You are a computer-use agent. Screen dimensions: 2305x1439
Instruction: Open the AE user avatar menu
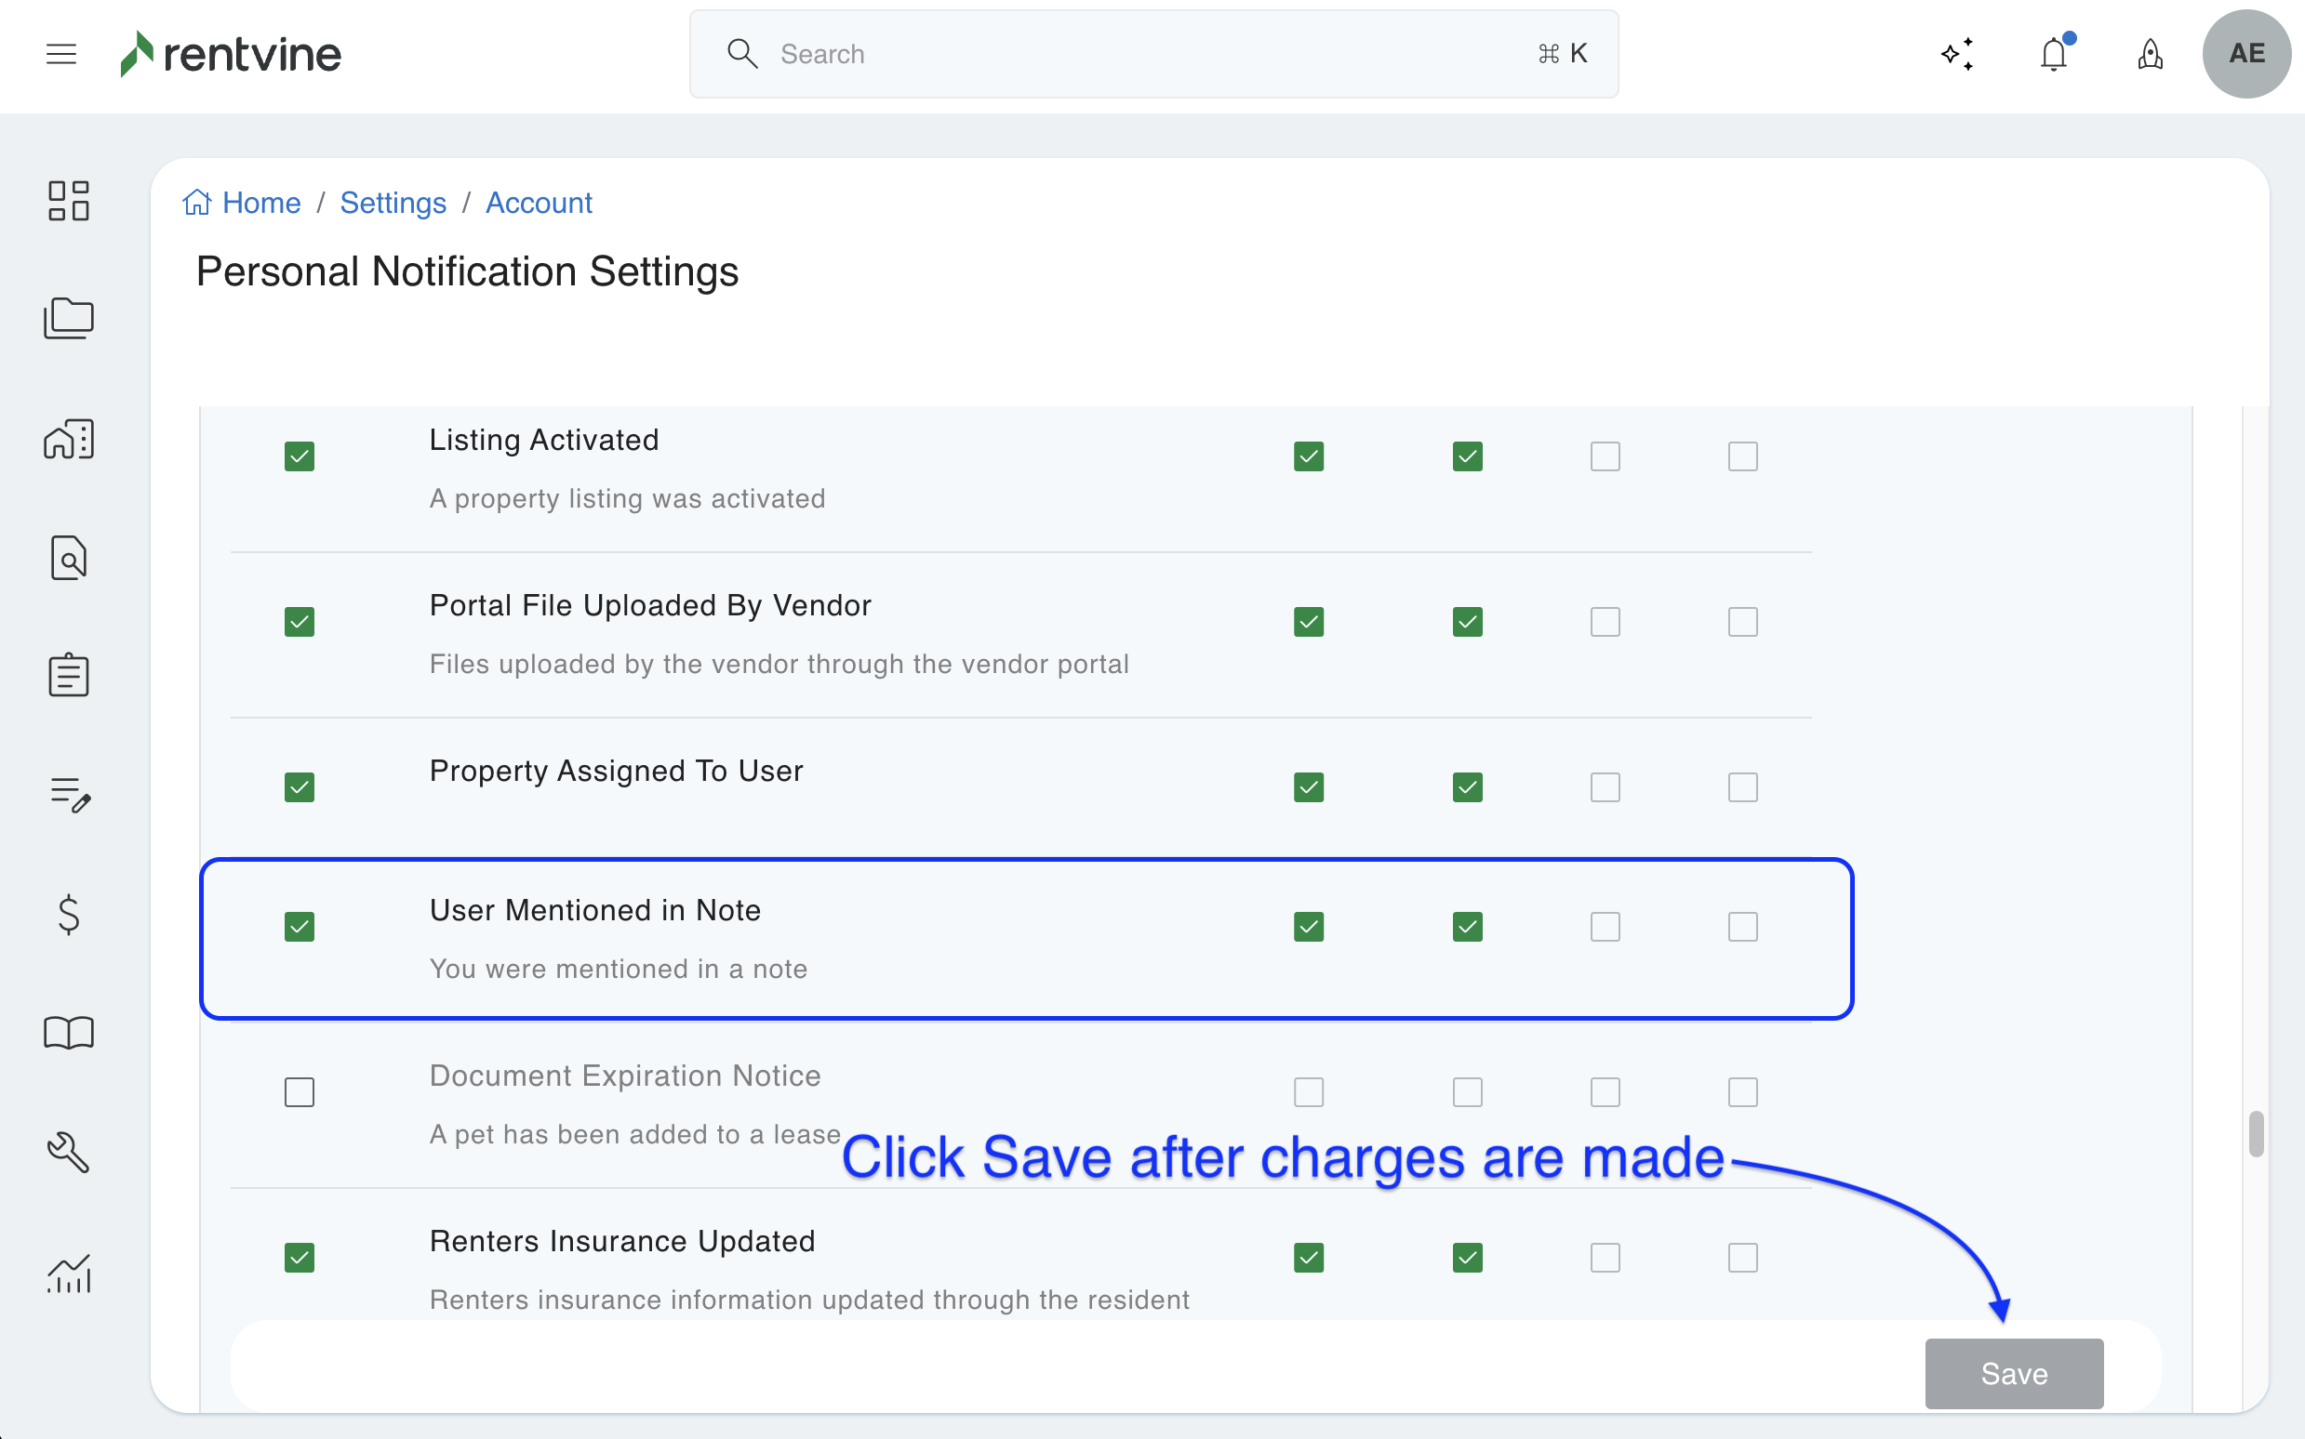click(x=2246, y=54)
